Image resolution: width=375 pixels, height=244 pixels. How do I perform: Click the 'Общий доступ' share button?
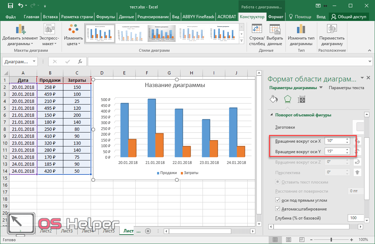[348, 16]
